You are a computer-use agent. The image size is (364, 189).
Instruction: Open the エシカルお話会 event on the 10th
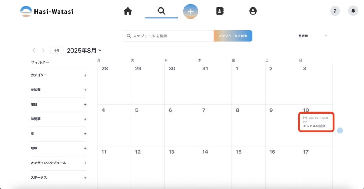pyautogui.click(x=316, y=123)
